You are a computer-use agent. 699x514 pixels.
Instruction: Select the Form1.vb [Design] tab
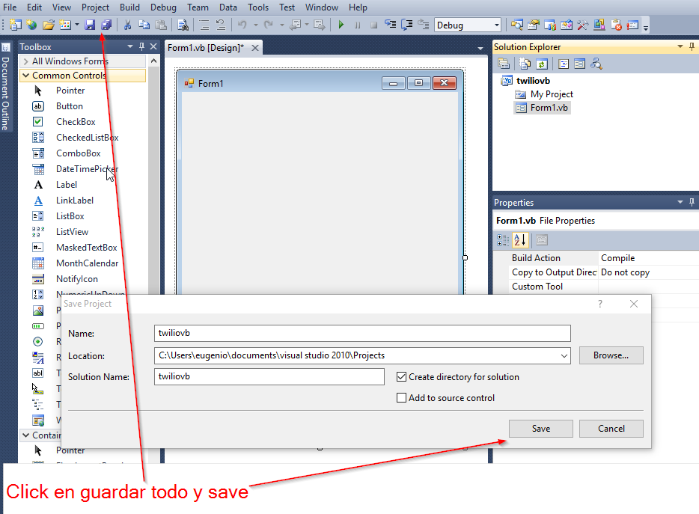tap(206, 48)
